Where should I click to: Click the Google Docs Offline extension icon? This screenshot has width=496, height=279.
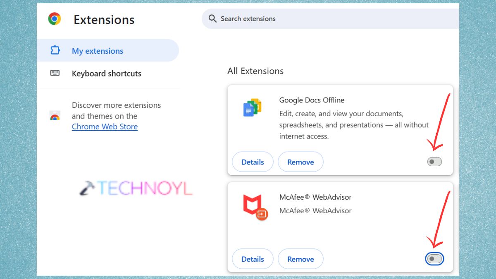click(x=252, y=107)
